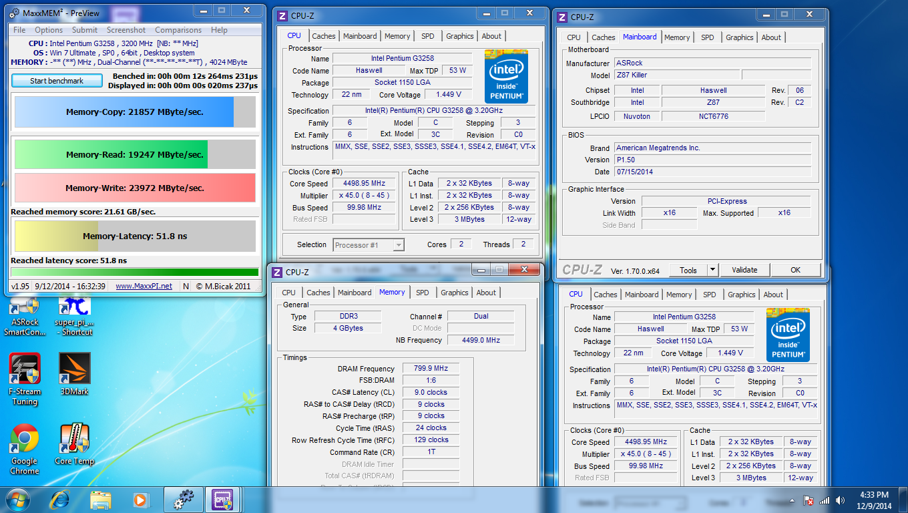Open the Submit menu in MaxxMEM
This screenshot has width=908, height=513.
(x=85, y=30)
